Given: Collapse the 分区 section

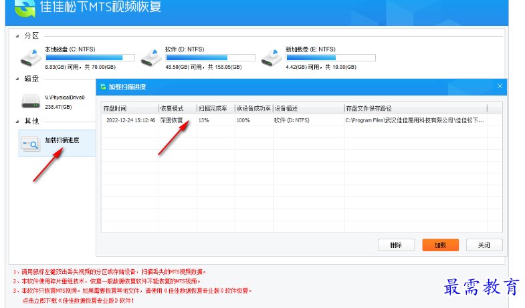Looking at the screenshot, I should 17,36.
